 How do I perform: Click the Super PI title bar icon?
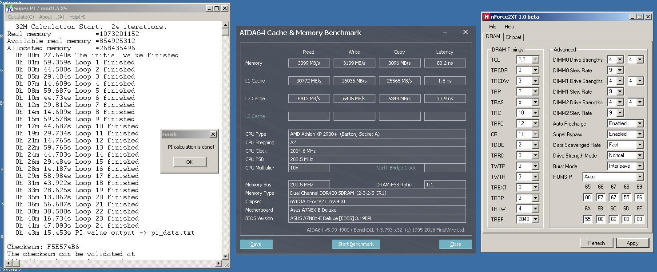pos(9,8)
